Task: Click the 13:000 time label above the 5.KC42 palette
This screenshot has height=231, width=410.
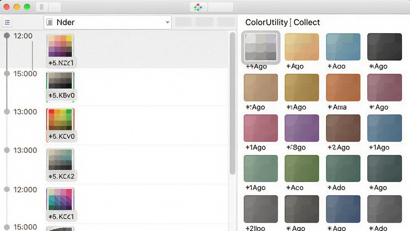Action: pyautogui.click(x=25, y=150)
